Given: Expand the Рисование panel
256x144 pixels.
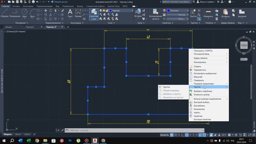Looking at the screenshot, I should (22, 23).
